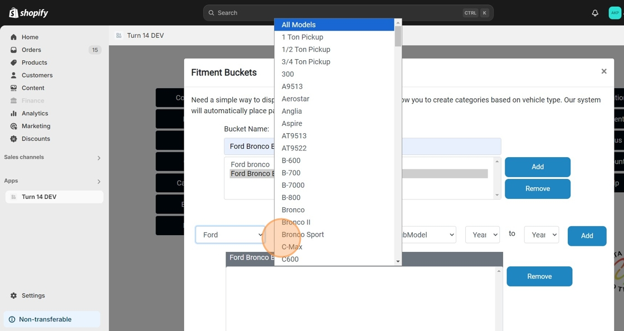
Task: Select Bronco II from the model list
Action: pos(334,222)
